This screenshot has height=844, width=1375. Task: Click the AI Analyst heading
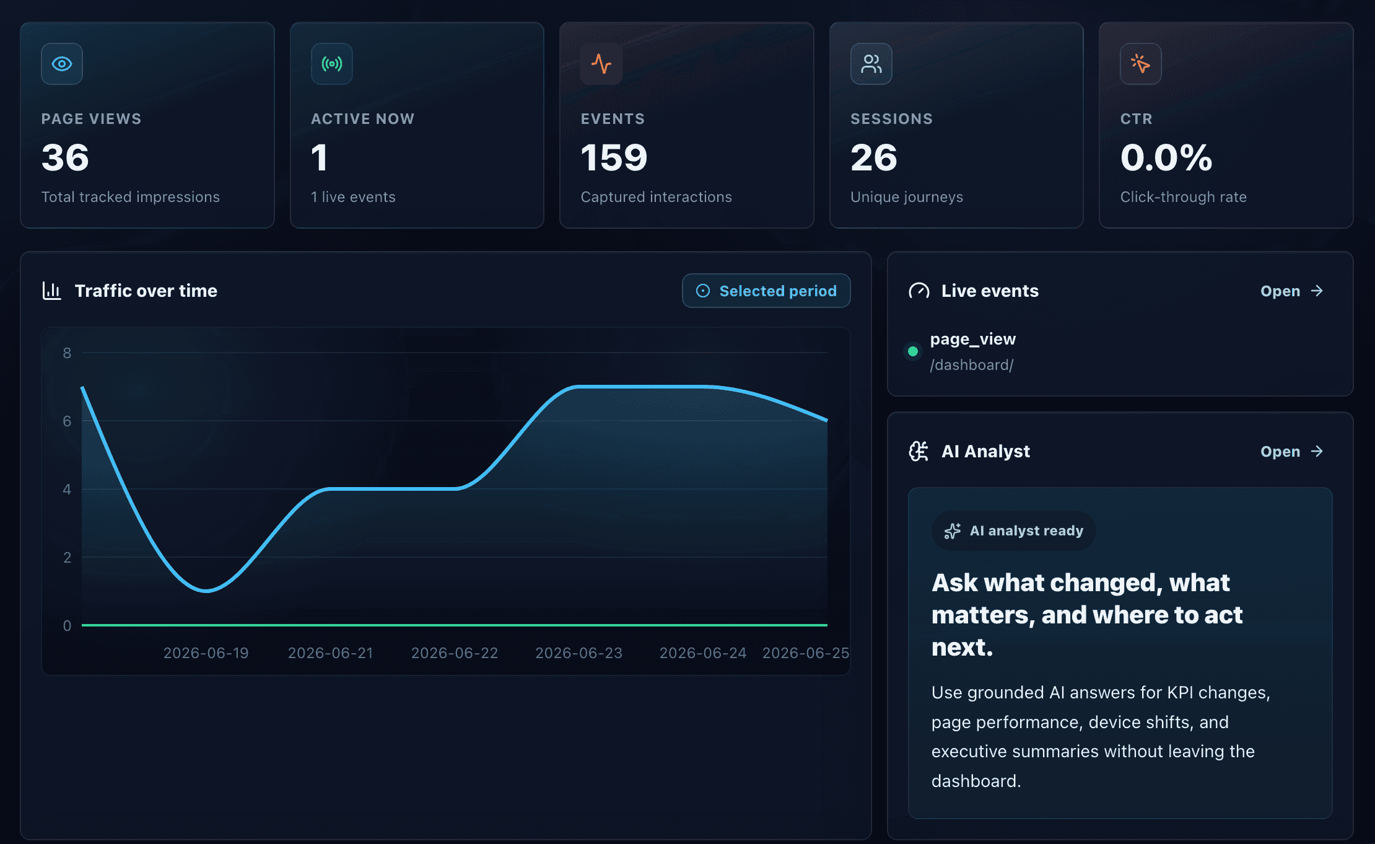(x=985, y=451)
